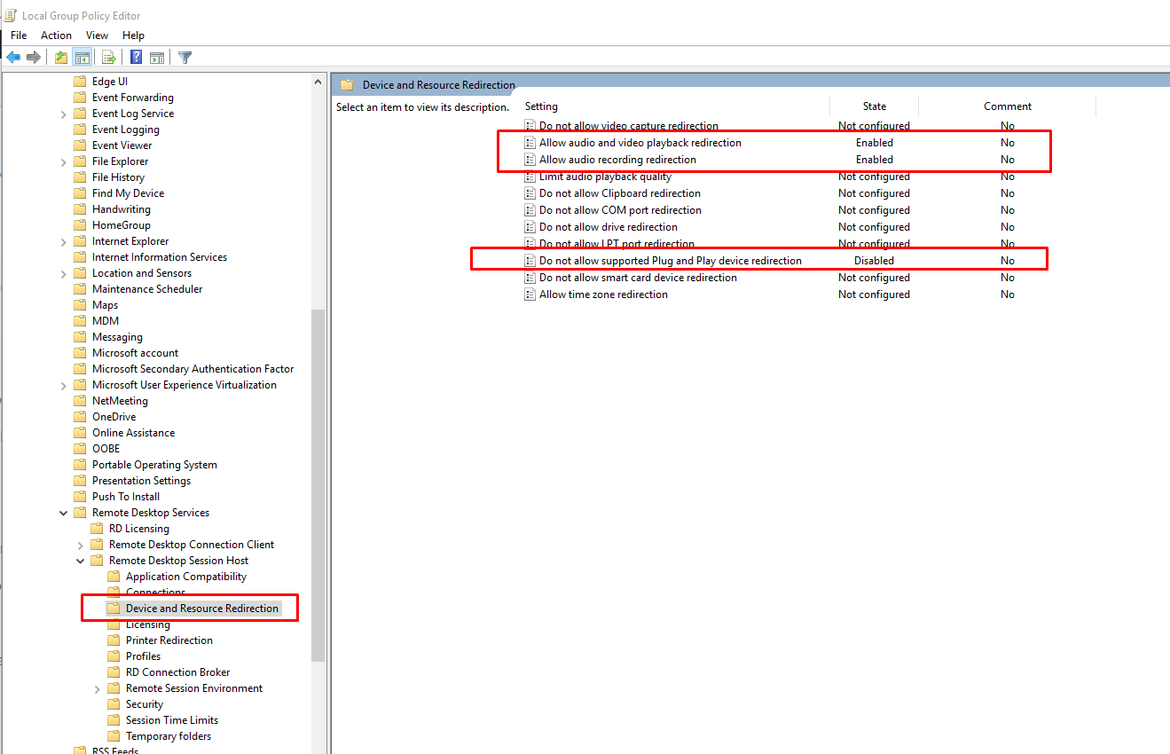Select Device and Resource Redirection tree folder
The image size is (1170, 754).
point(202,609)
